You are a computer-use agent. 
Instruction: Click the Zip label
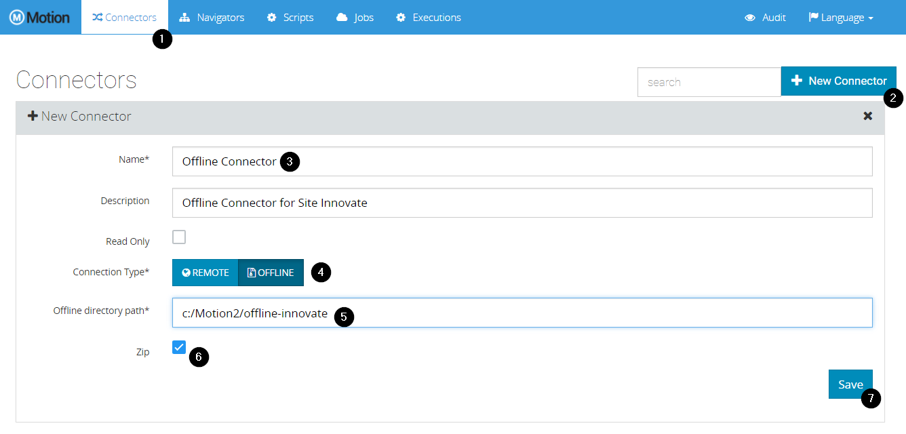[143, 353]
